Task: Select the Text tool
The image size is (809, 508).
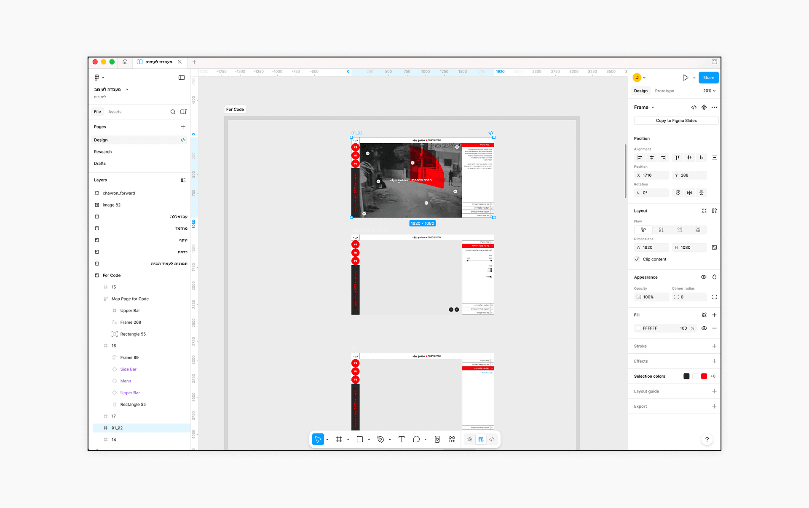Action: coord(402,439)
